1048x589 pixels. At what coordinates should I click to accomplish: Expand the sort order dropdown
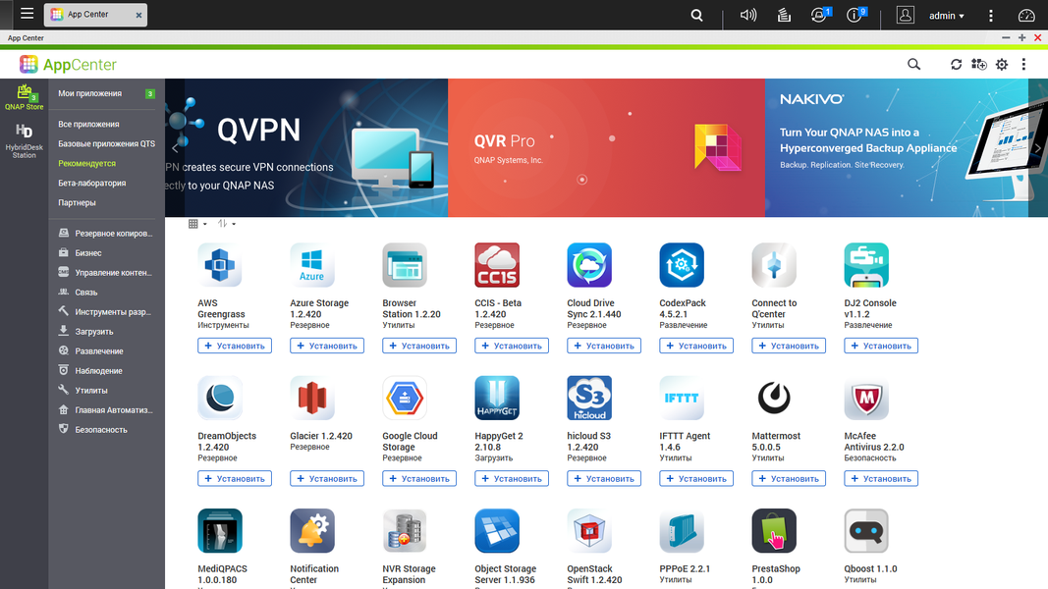coord(227,224)
